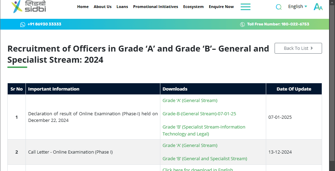Click the vertical page scrollbar
Image resolution: width=335 pixels, height=171 pixels.
pos(332,87)
